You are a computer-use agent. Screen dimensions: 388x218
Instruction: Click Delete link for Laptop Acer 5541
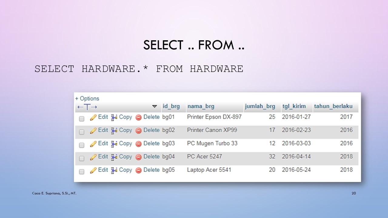pyautogui.click(x=152, y=170)
